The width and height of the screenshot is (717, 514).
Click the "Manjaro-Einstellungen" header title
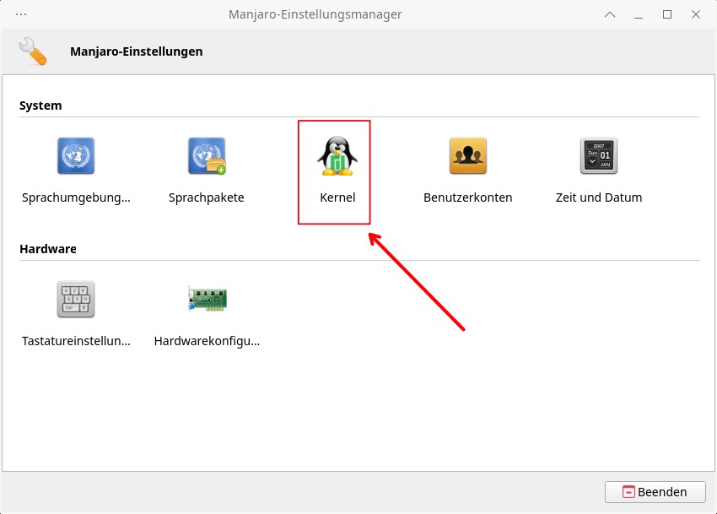tap(137, 51)
